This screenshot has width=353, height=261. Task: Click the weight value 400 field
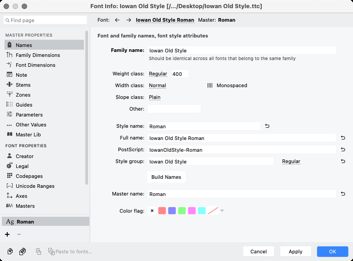[180, 74]
